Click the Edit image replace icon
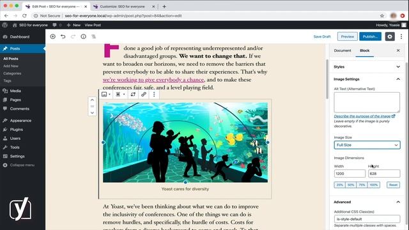The image size is (409, 230). [x=133, y=95]
